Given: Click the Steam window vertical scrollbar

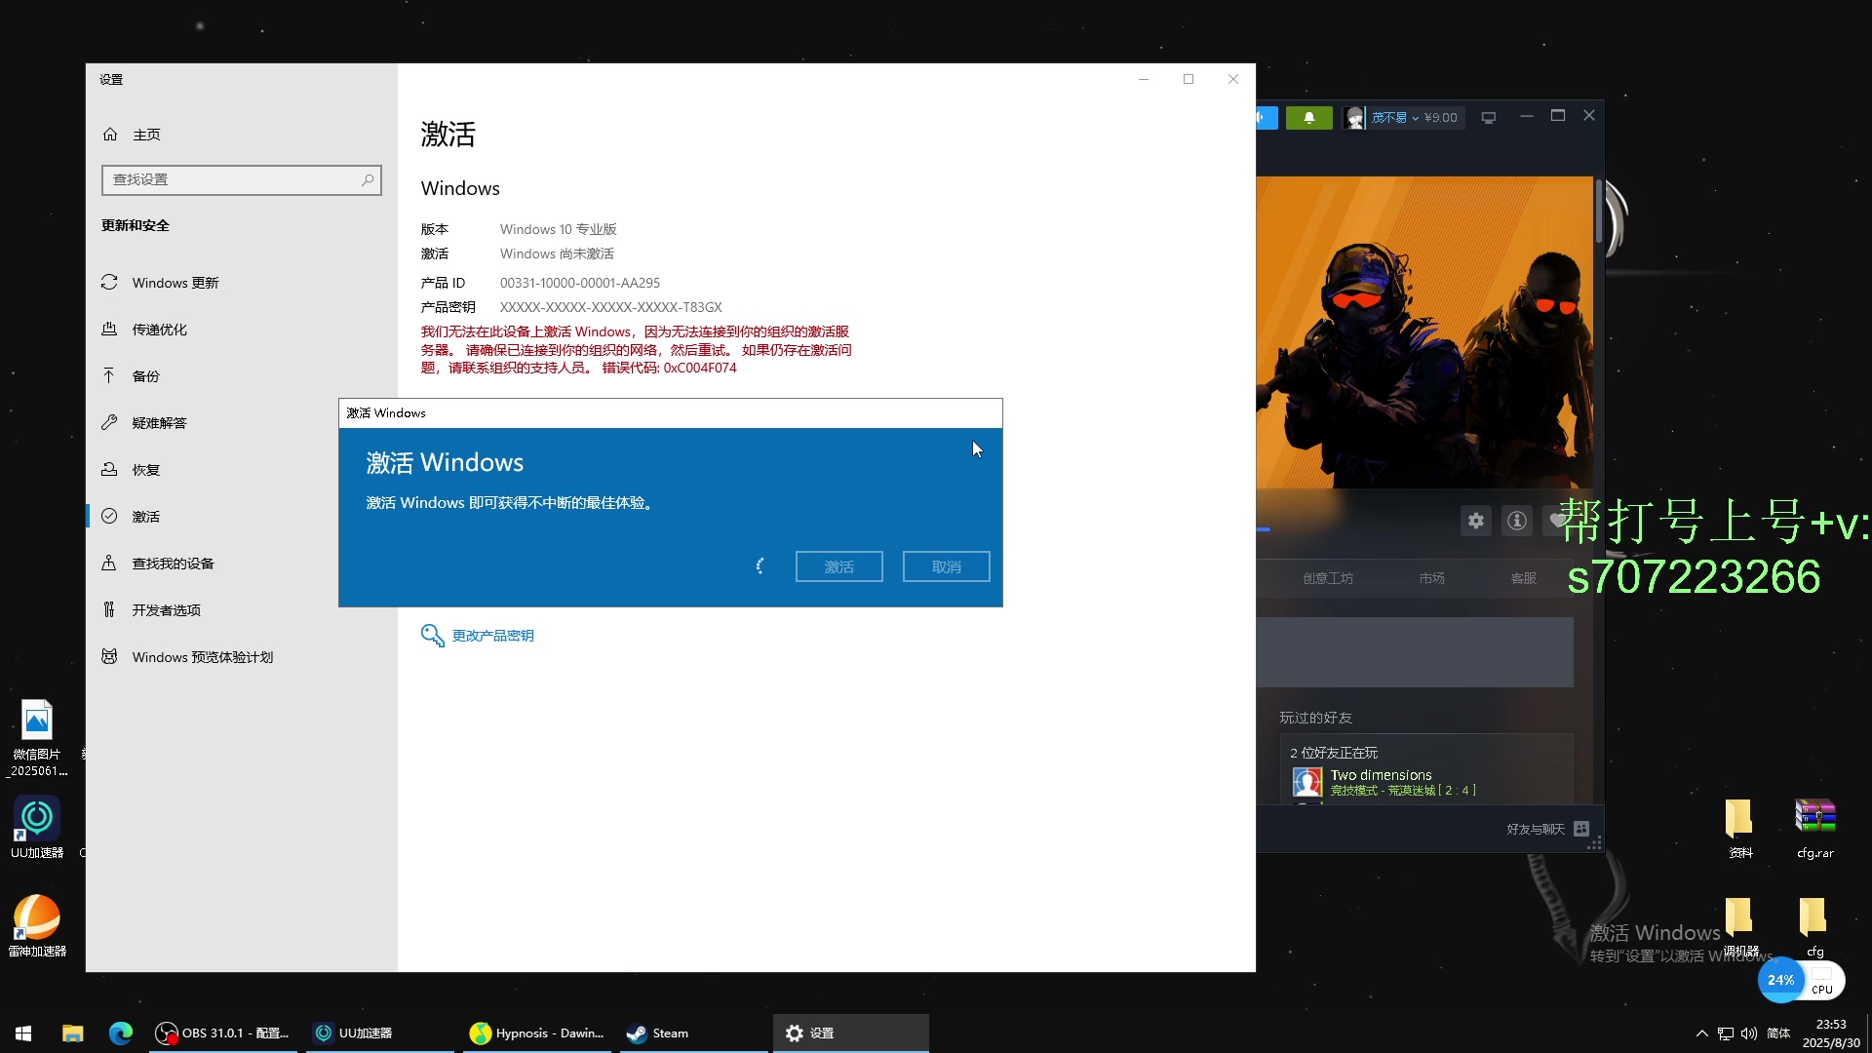Looking at the screenshot, I should click(x=1599, y=211).
